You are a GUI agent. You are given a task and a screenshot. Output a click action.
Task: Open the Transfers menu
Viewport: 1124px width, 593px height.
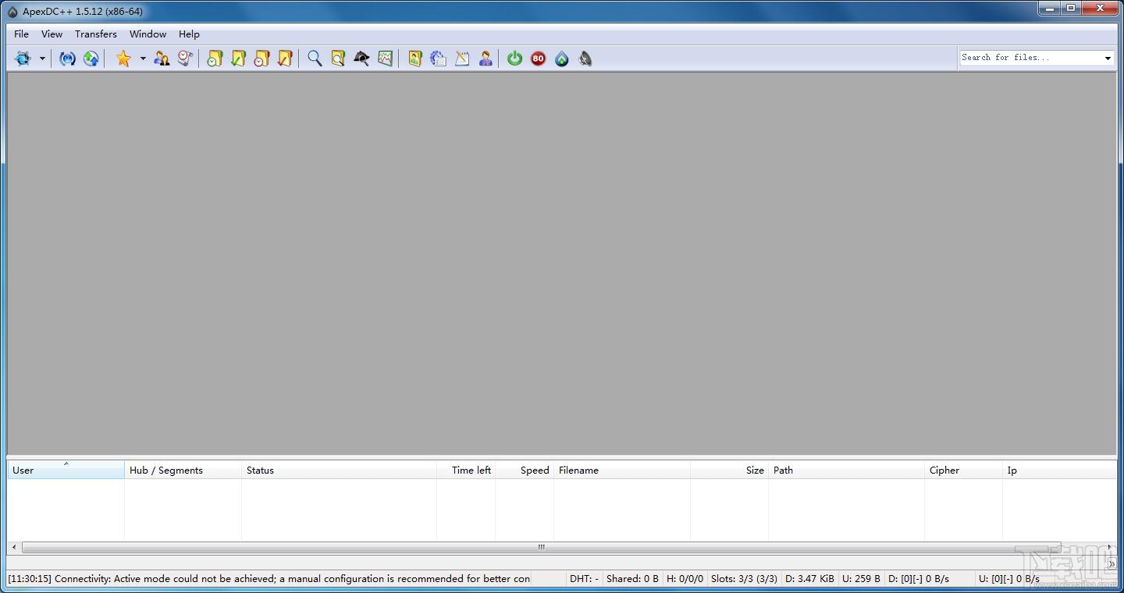pos(96,34)
